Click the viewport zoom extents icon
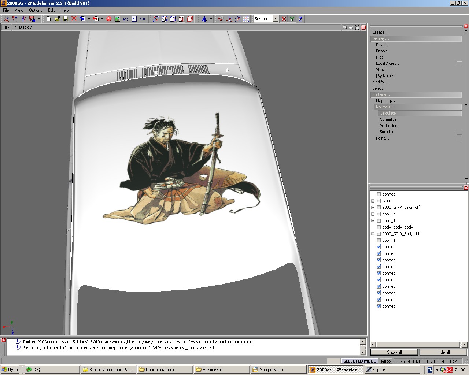469x375 pixels. coord(357,27)
